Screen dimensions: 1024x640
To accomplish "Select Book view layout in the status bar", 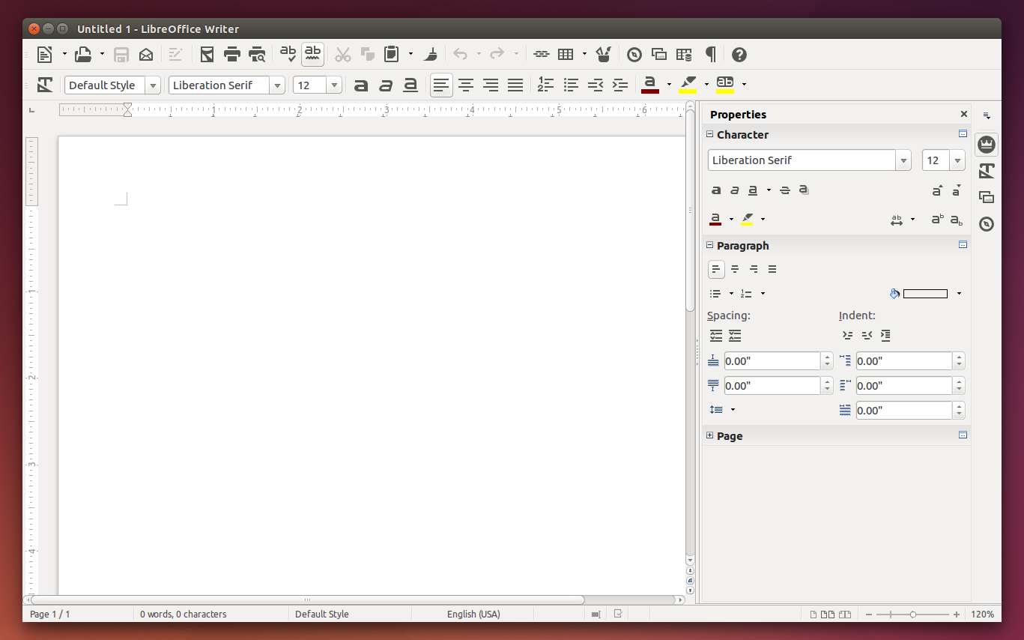I will pyautogui.click(x=845, y=615).
